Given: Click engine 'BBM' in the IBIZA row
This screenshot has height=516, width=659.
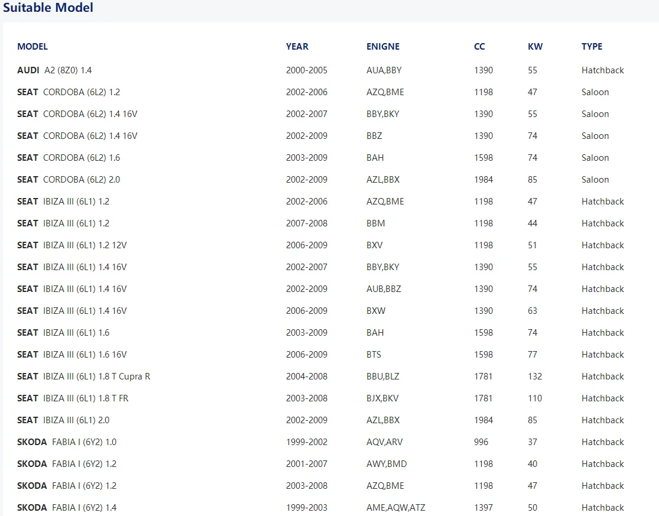Looking at the screenshot, I should (x=376, y=223).
